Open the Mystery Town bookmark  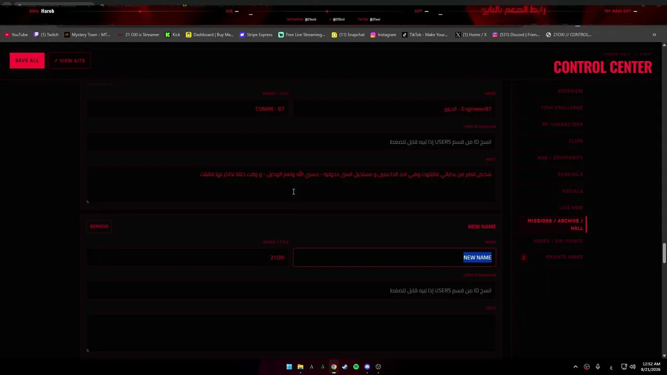click(87, 35)
